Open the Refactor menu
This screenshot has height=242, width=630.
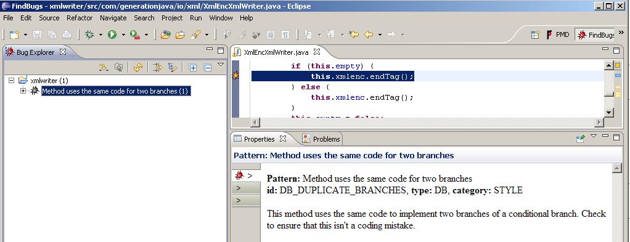(x=80, y=18)
